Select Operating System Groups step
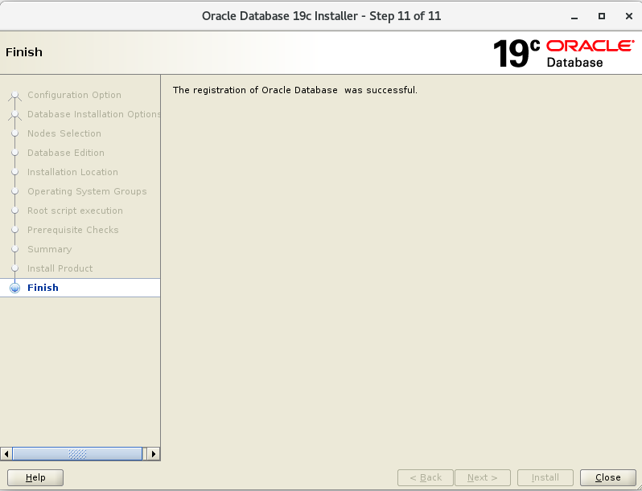642x491 pixels. pos(87,191)
